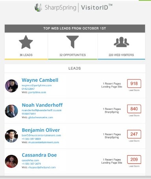
Task: Open Noah Vanderhoff's profile photo
Action: click(11, 111)
